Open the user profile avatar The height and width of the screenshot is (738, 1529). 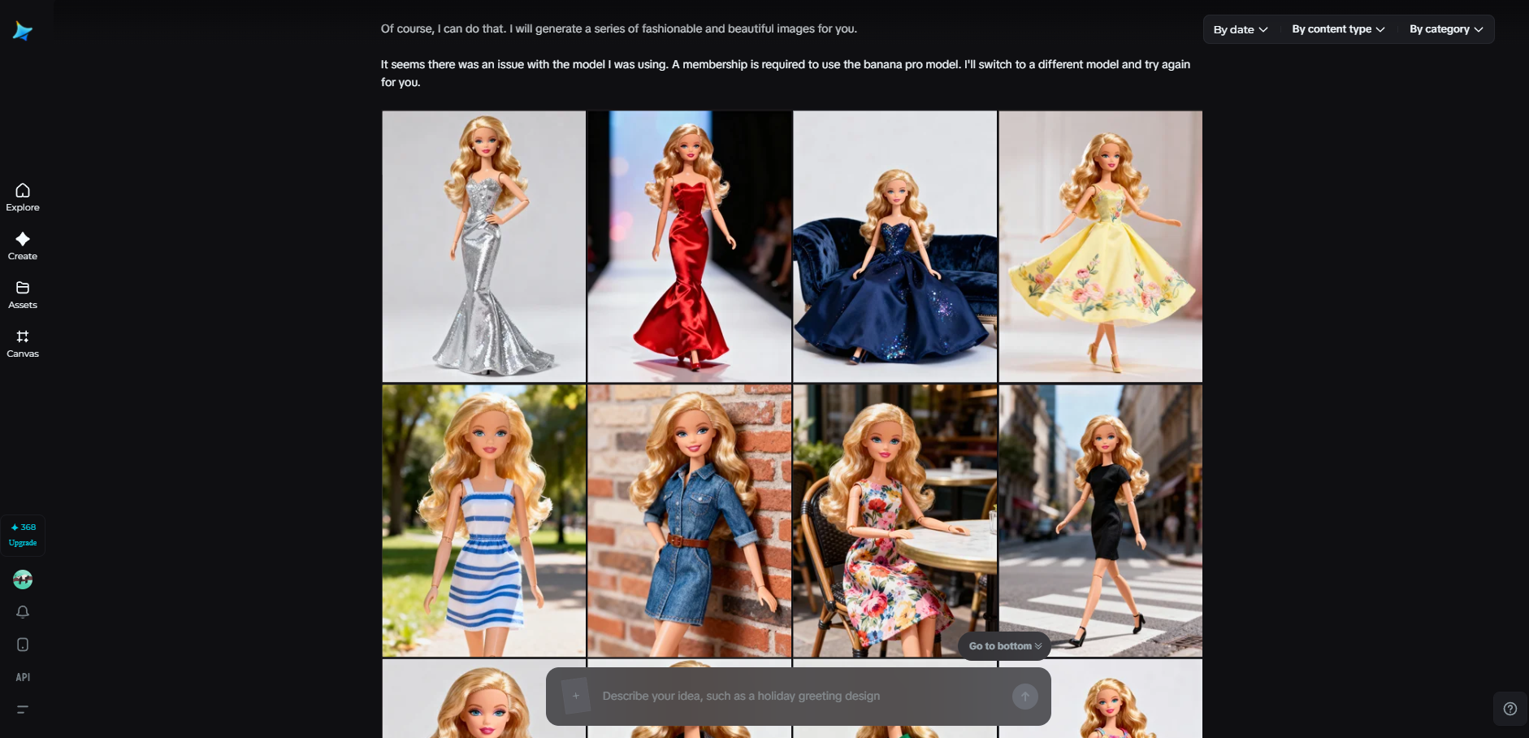pyautogui.click(x=23, y=580)
